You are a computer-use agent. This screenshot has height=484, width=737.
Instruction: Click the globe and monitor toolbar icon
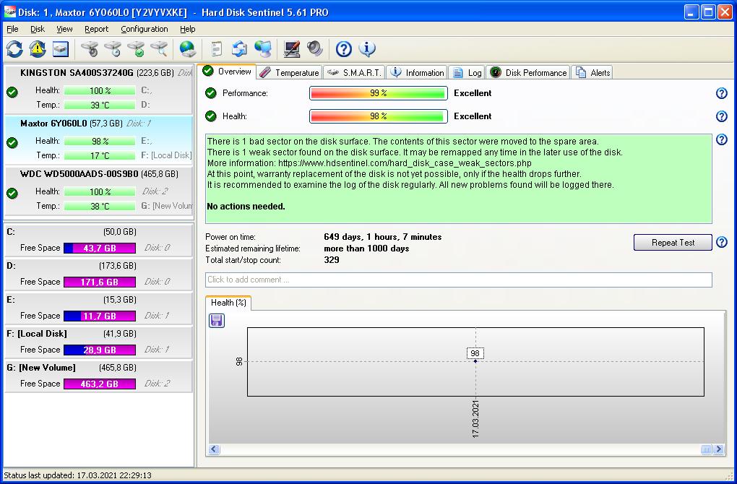click(263, 48)
